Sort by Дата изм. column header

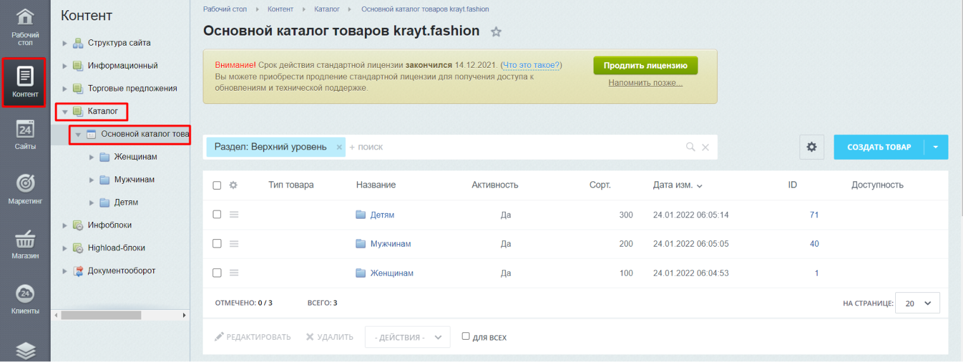(x=677, y=185)
